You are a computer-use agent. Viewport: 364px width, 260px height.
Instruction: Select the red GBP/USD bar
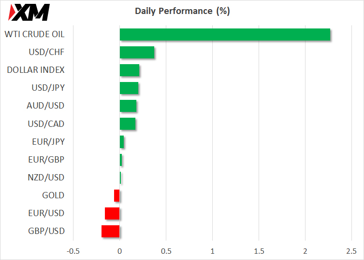click(111, 231)
